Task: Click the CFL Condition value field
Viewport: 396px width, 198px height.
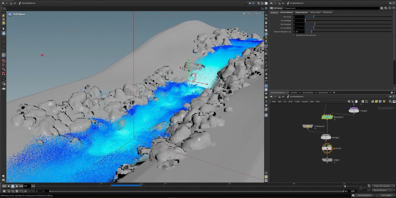Action: pos(299,28)
